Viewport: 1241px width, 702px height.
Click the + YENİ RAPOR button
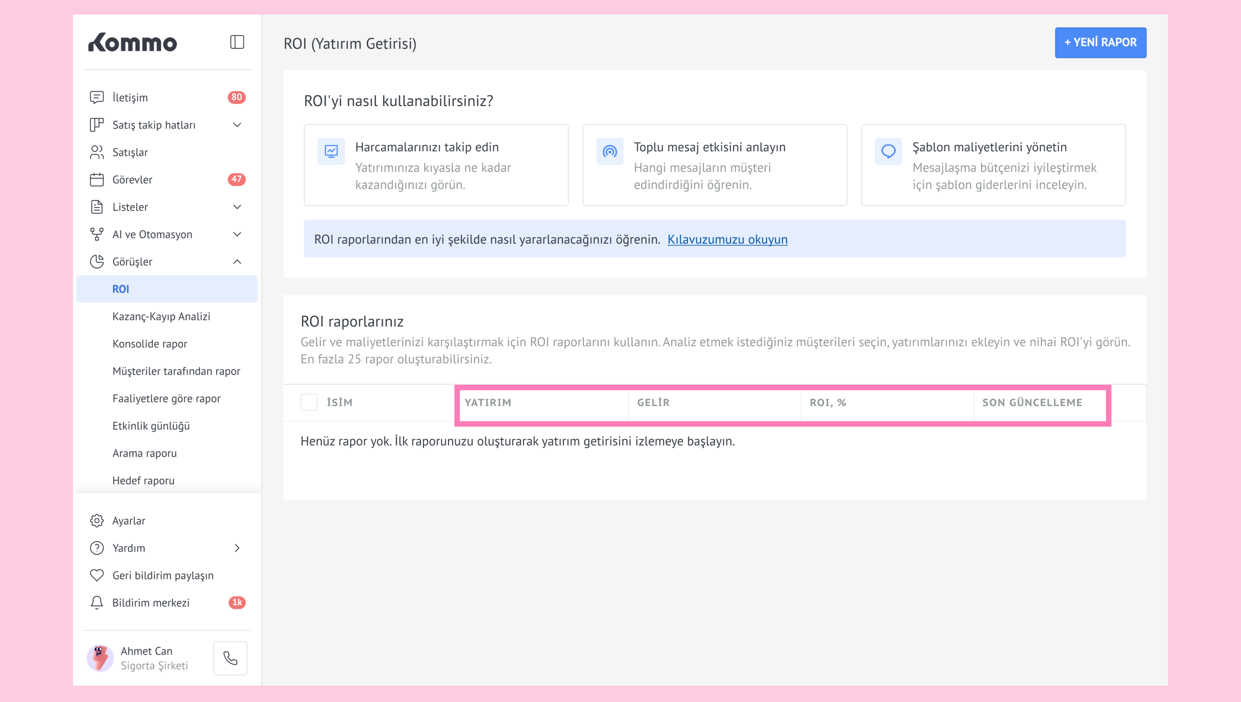[1100, 42]
